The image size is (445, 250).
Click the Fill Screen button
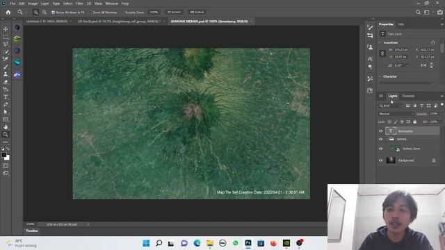click(197, 12)
